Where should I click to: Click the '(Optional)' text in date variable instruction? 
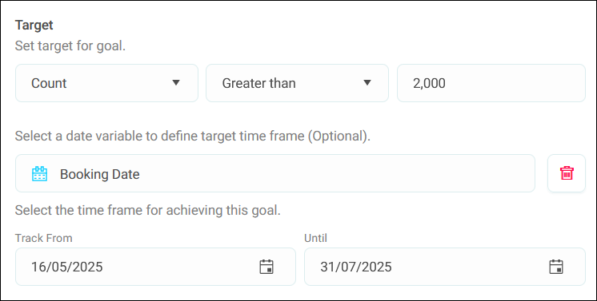(339, 136)
